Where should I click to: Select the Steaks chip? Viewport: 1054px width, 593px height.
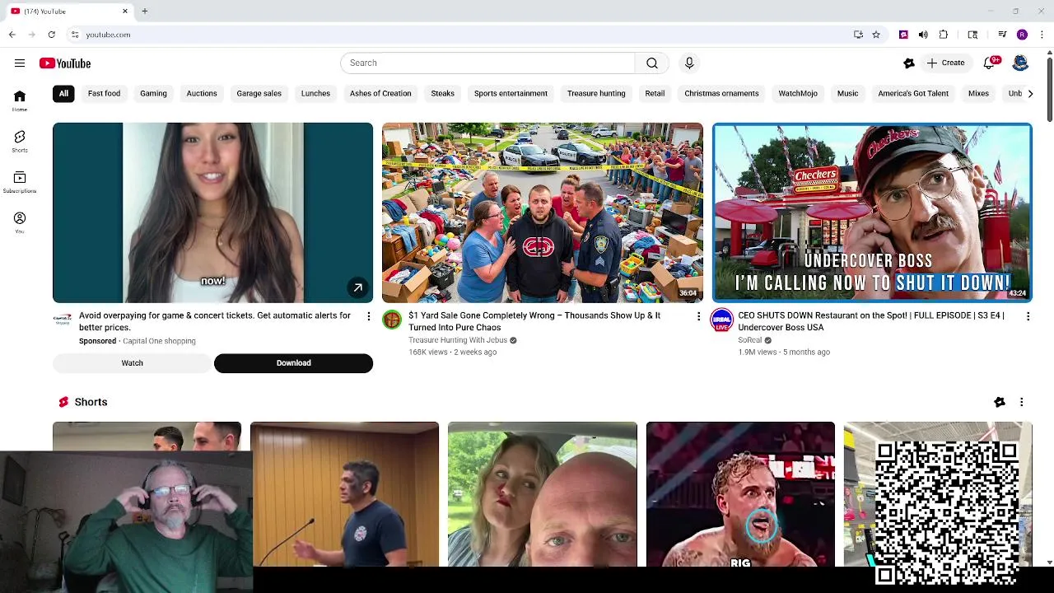point(442,94)
